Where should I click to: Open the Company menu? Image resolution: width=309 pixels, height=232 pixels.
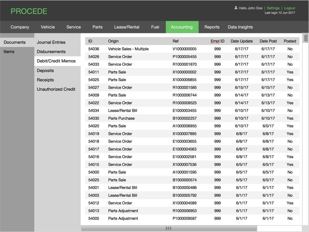[20, 27]
